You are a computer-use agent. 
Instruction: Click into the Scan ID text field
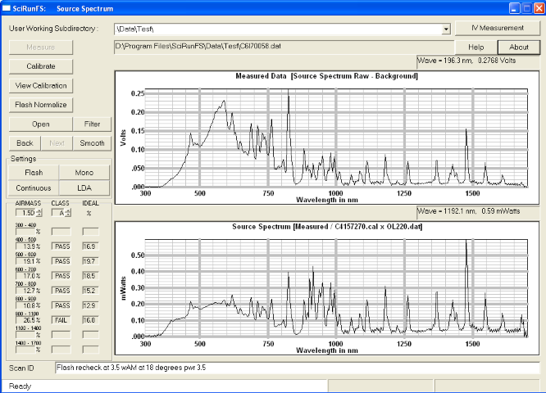click(295, 368)
